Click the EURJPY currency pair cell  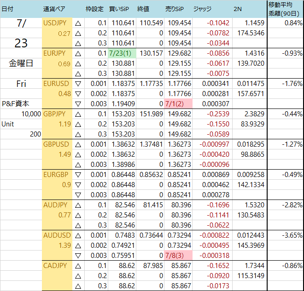57,53
